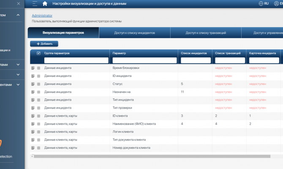Image resolution: width=283 pixels, height=169 pixels.
Task: Click the horizontal table scrollbar thumb
Action: [152, 156]
